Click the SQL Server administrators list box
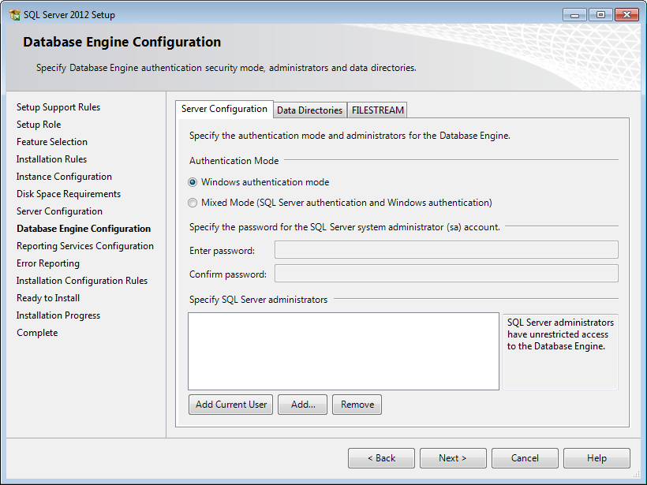647x485 pixels. click(343, 351)
